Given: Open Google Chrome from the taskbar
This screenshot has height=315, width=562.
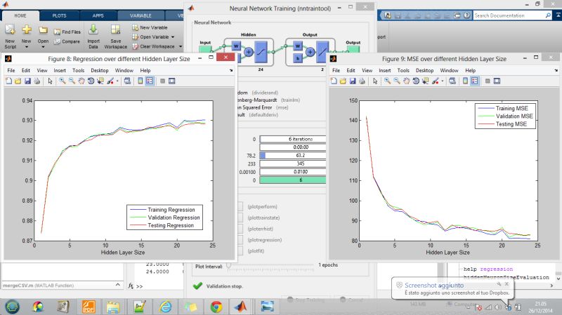Looking at the screenshot, I should pyautogui.click(x=216, y=307).
